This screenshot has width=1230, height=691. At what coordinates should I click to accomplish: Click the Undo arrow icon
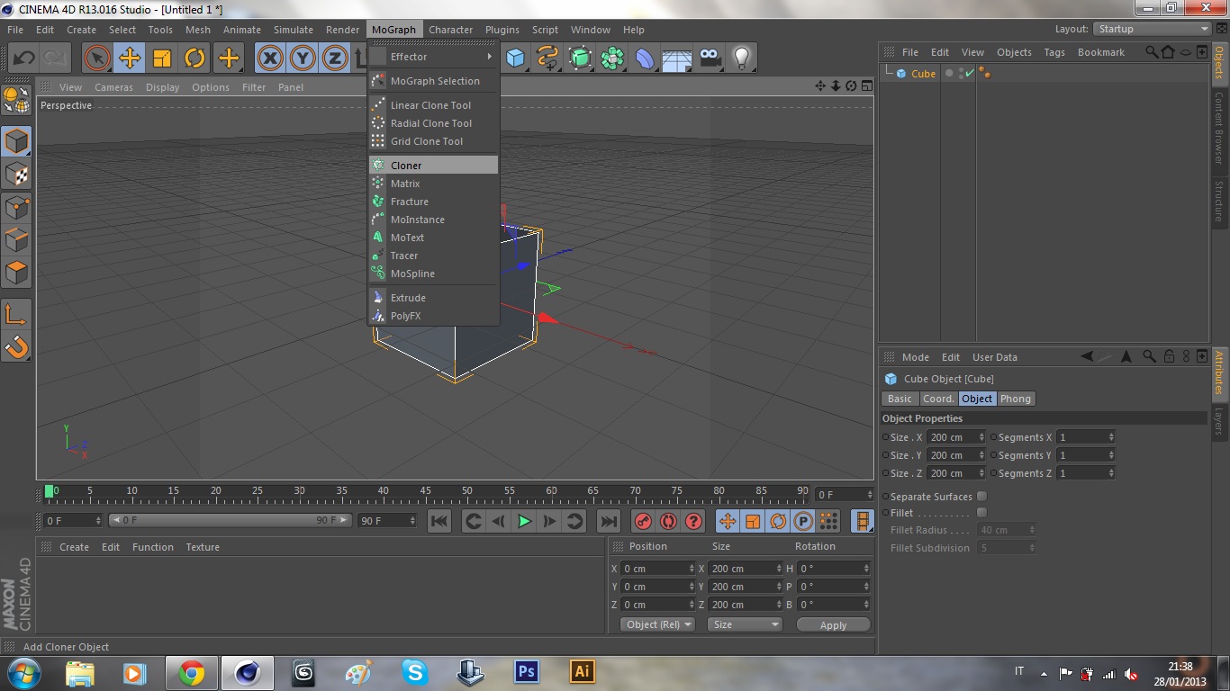(23, 58)
